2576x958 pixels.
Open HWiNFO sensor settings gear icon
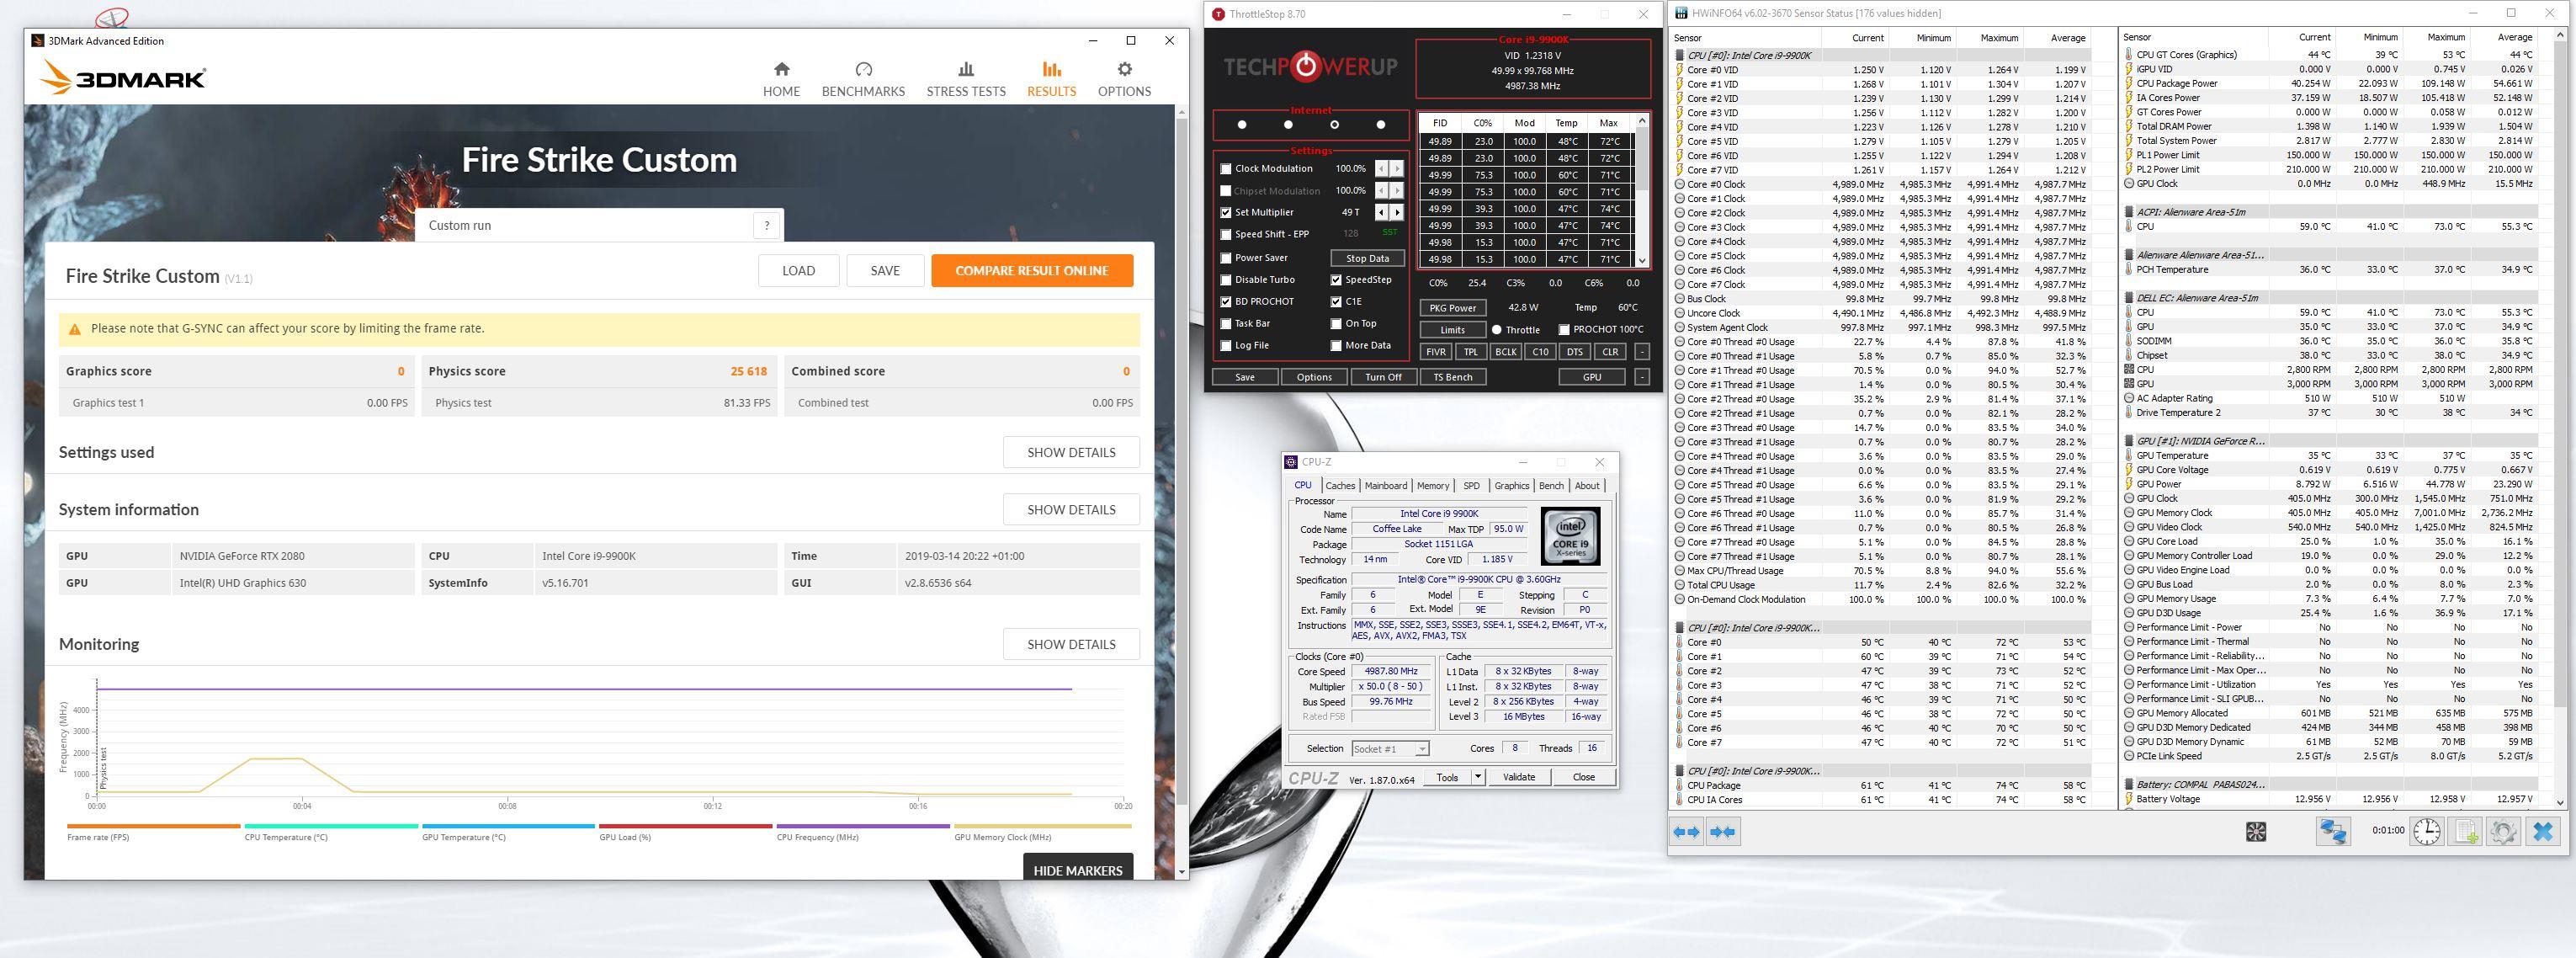point(2503,831)
